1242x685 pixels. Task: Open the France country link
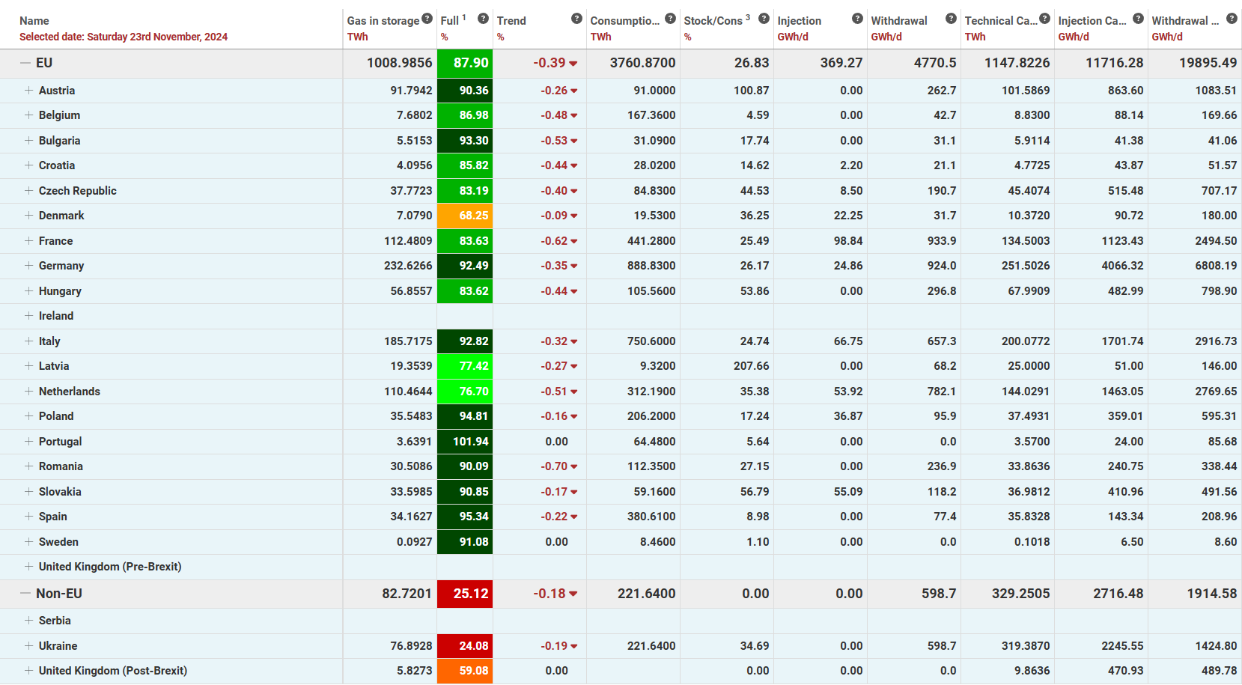point(55,241)
